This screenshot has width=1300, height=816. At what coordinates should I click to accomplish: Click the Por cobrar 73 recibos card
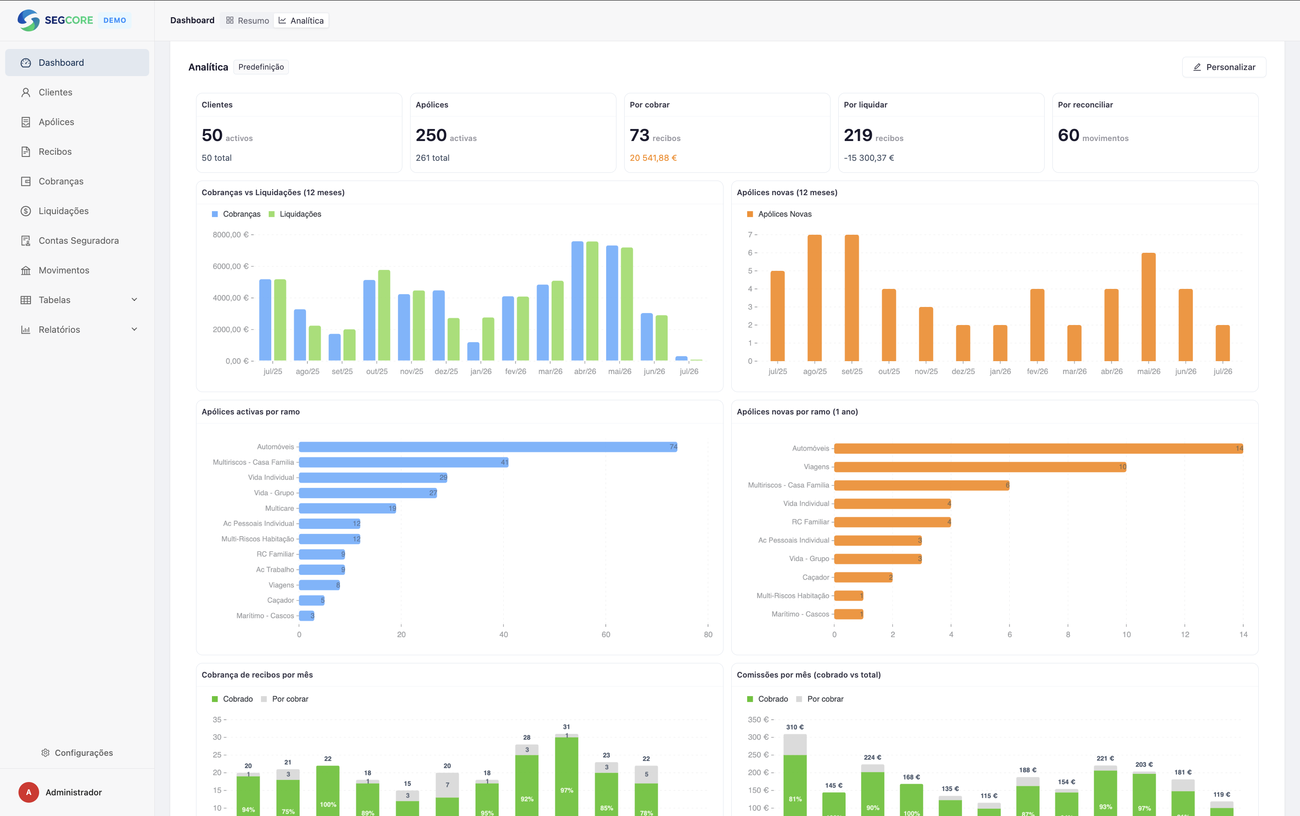click(x=727, y=133)
